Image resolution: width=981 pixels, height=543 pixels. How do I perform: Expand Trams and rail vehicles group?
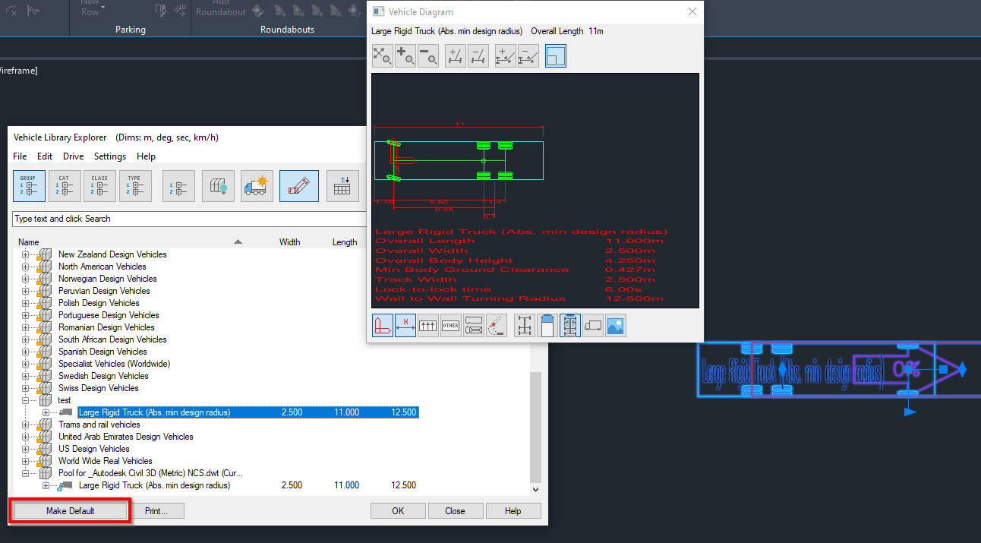[25, 425]
